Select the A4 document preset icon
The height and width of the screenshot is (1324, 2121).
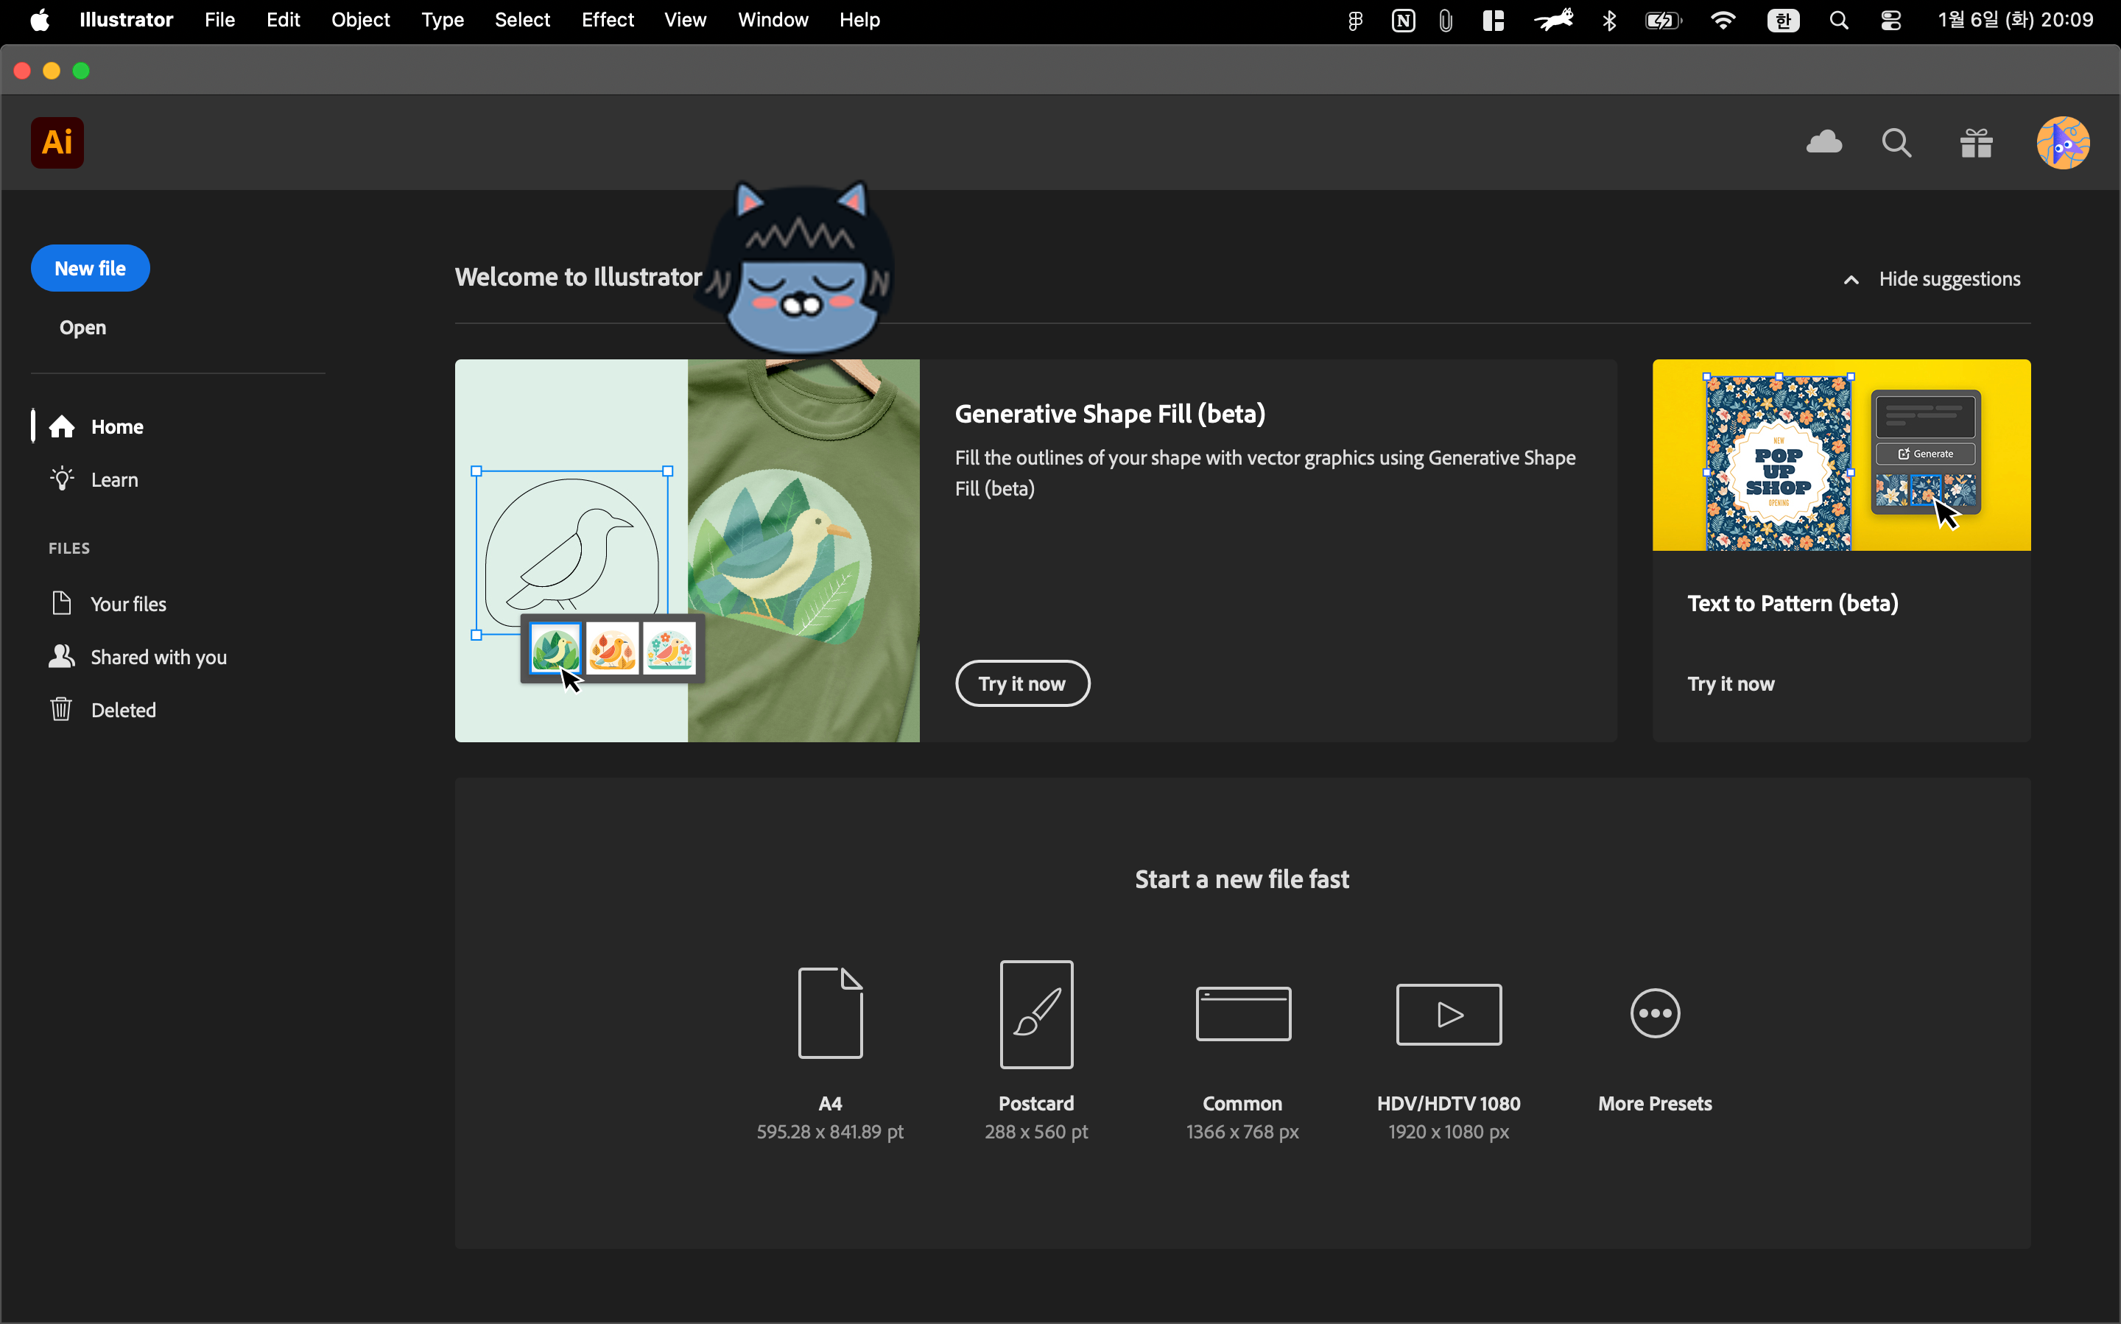pos(829,1013)
